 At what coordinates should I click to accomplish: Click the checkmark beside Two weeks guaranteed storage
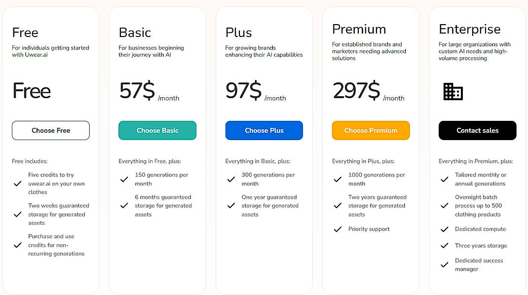point(17,214)
